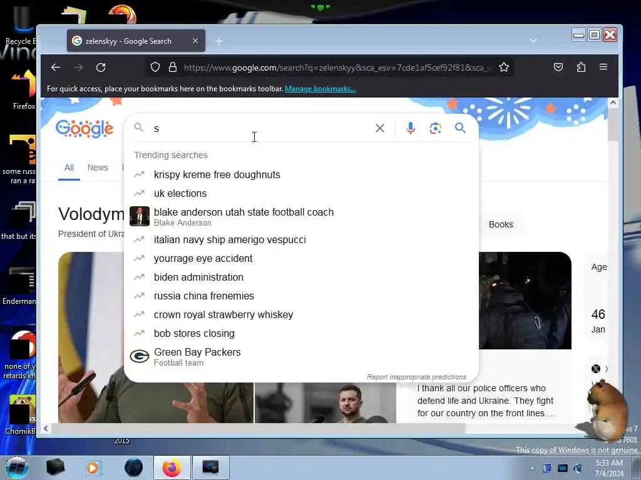Clear the search box with the X icon
The image size is (641, 480).
click(380, 128)
